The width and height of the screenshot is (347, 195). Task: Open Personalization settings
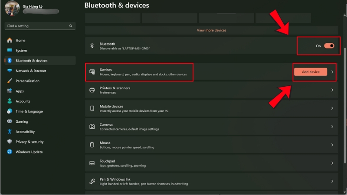(x=40, y=81)
